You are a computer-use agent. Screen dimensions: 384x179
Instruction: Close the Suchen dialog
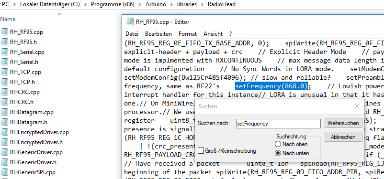click(x=357, y=106)
